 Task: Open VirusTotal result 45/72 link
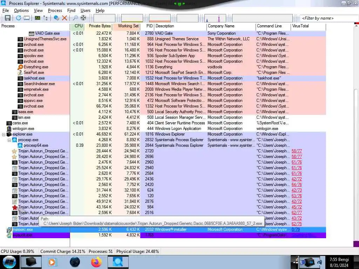point(297,207)
